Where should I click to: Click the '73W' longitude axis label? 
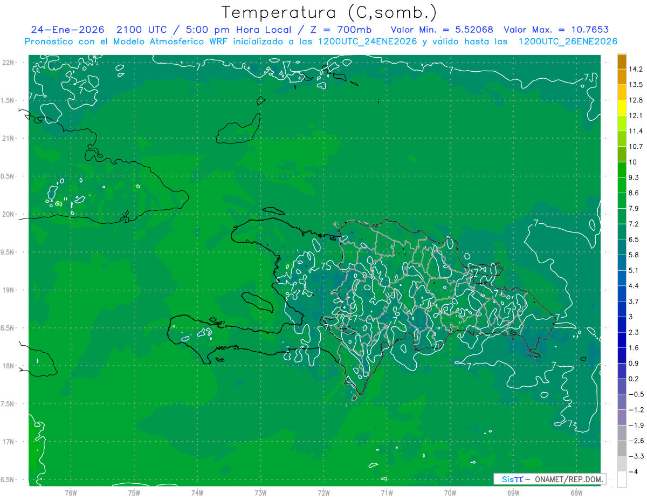[x=260, y=494]
